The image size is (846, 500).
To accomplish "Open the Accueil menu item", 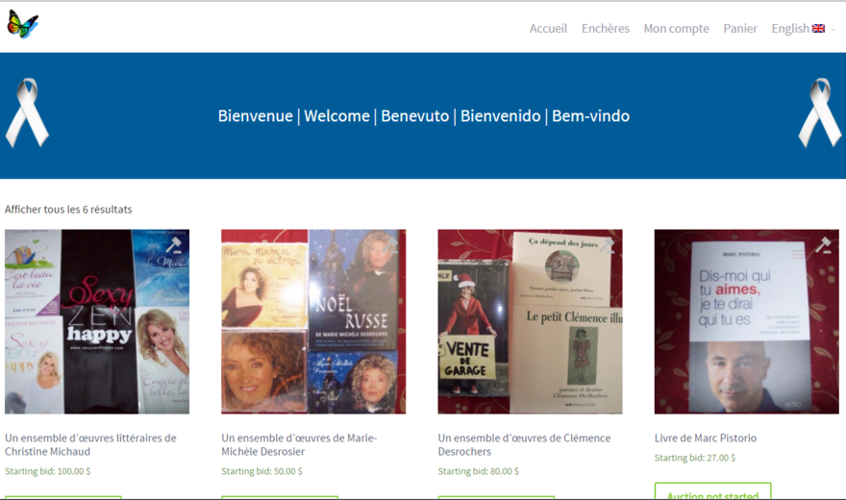I will pyautogui.click(x=548, y=29).
